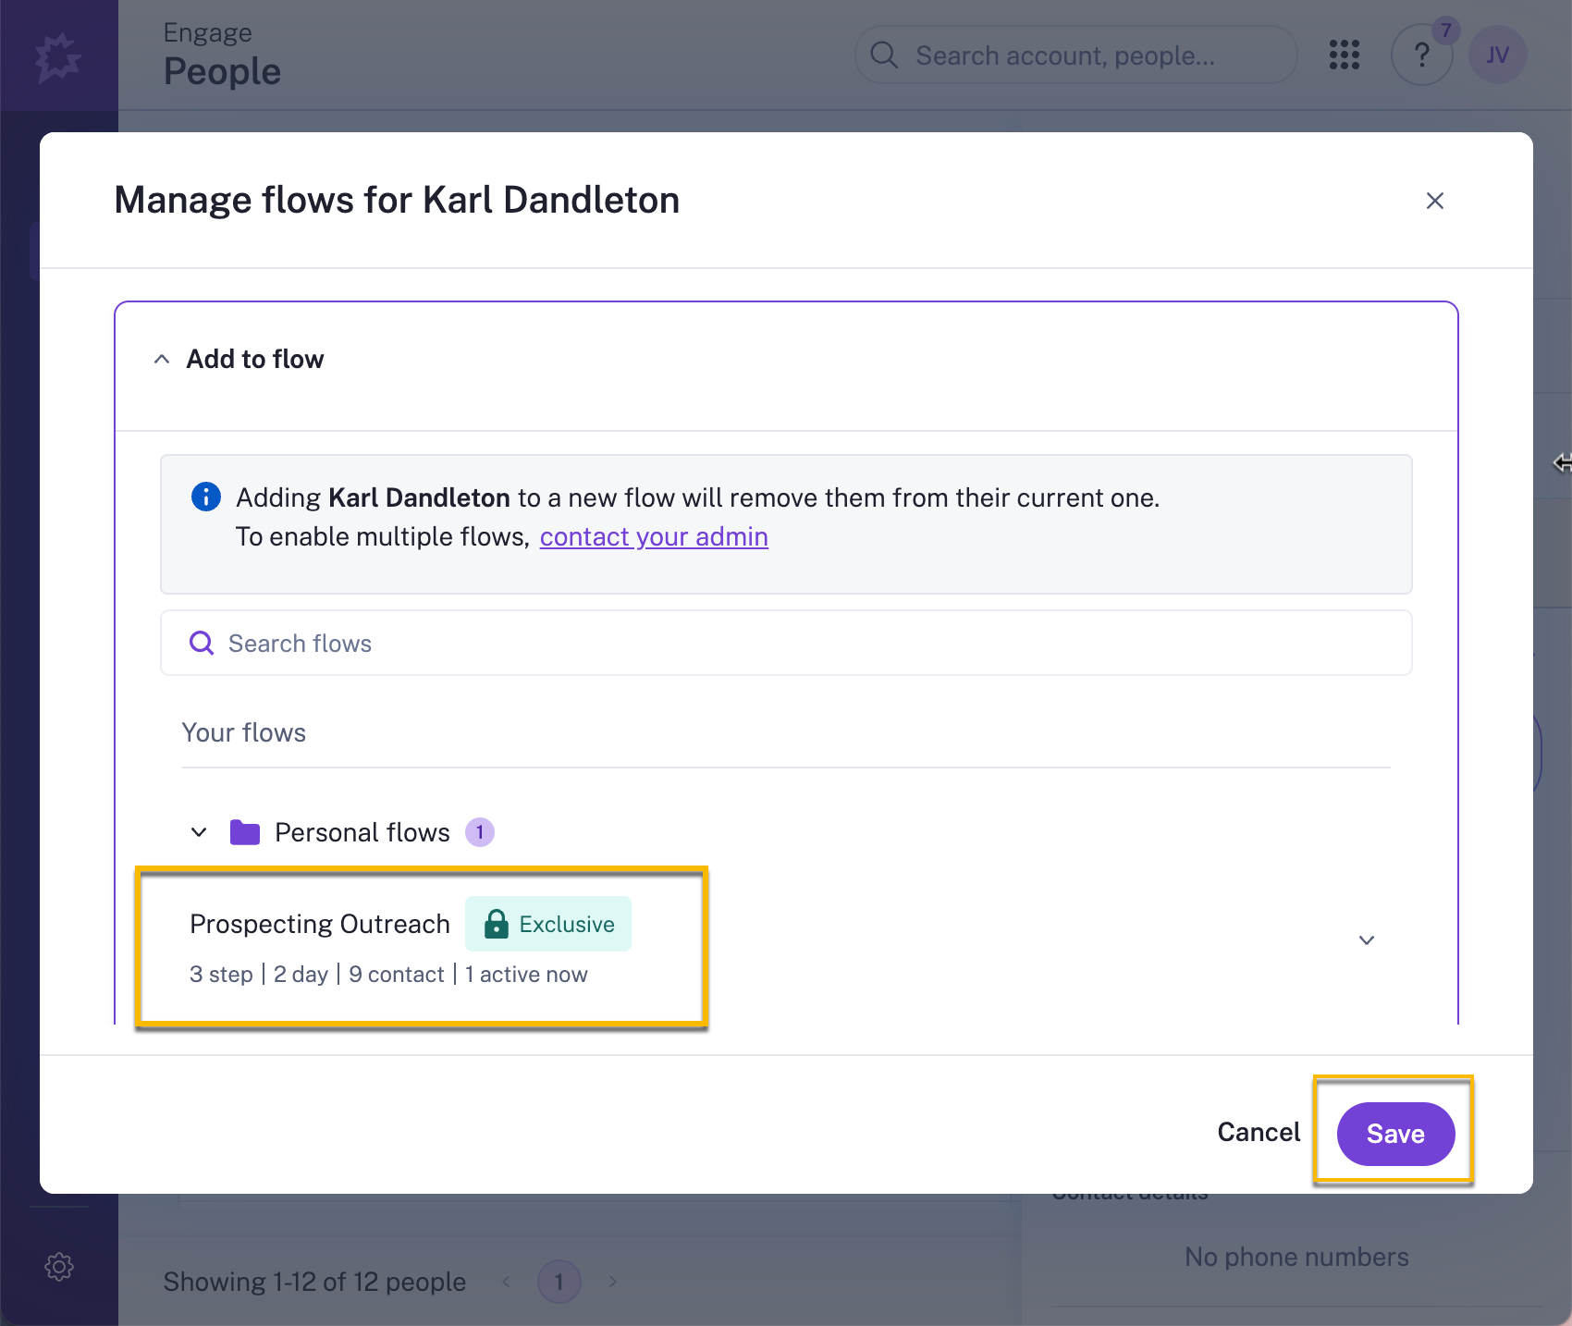This screenshot has height=1326, width=1572.
Task: Open the JV user avatar menu
Action: click(1497, 55)
